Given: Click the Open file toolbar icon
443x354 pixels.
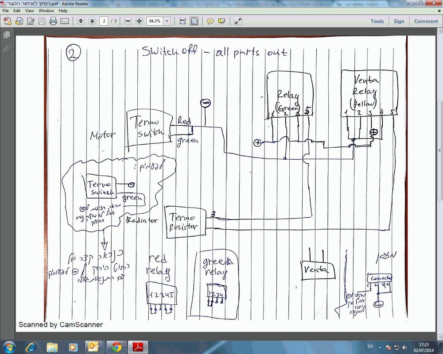Looking at the screenshot, I should (19, 21).
